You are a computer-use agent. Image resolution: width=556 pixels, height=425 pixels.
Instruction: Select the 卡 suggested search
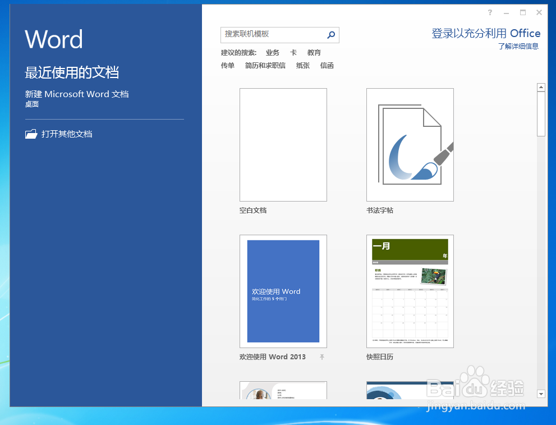point(293,53)
